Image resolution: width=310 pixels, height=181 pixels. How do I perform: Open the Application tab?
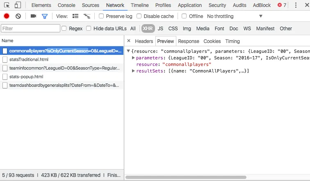tap(190, 5)
